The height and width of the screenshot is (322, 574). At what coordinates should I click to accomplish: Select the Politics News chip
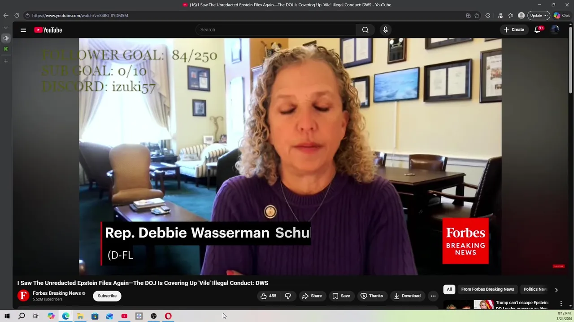point(535,289)
